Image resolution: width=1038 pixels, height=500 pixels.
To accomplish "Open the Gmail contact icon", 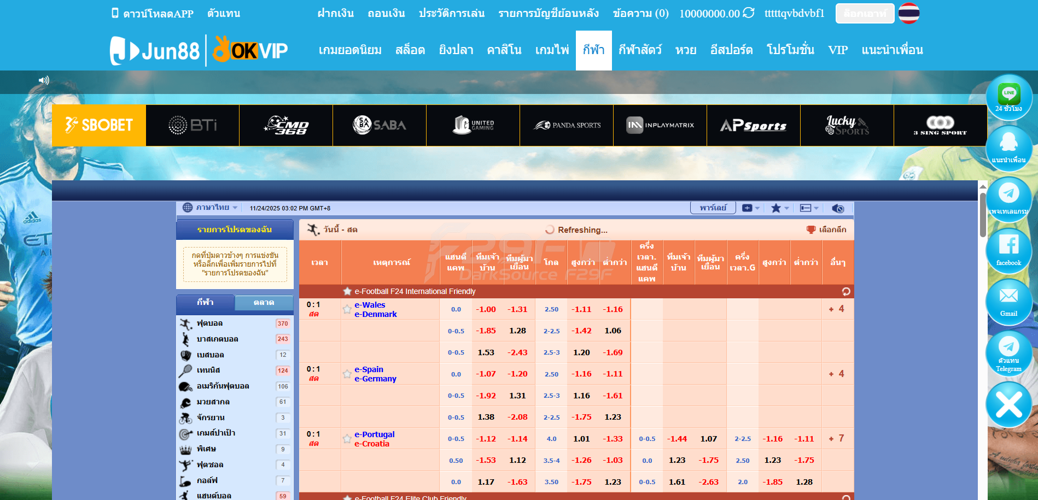I will pos(1008,300).
